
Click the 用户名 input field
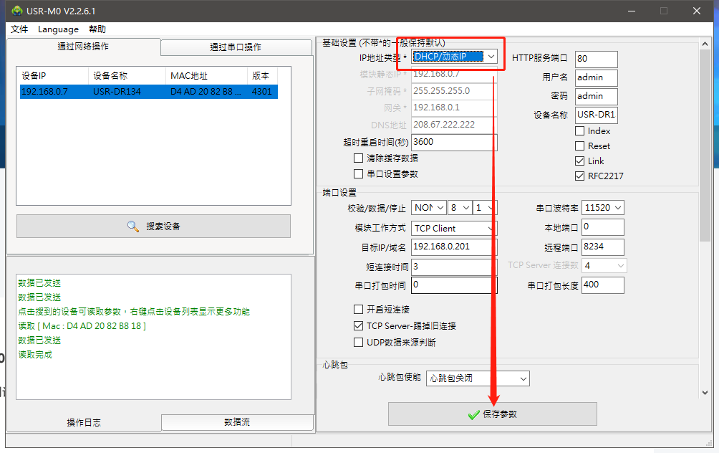tap(596, 77)
